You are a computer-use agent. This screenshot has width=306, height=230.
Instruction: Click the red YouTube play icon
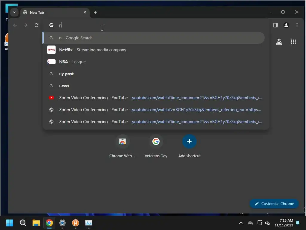[51, 98]
